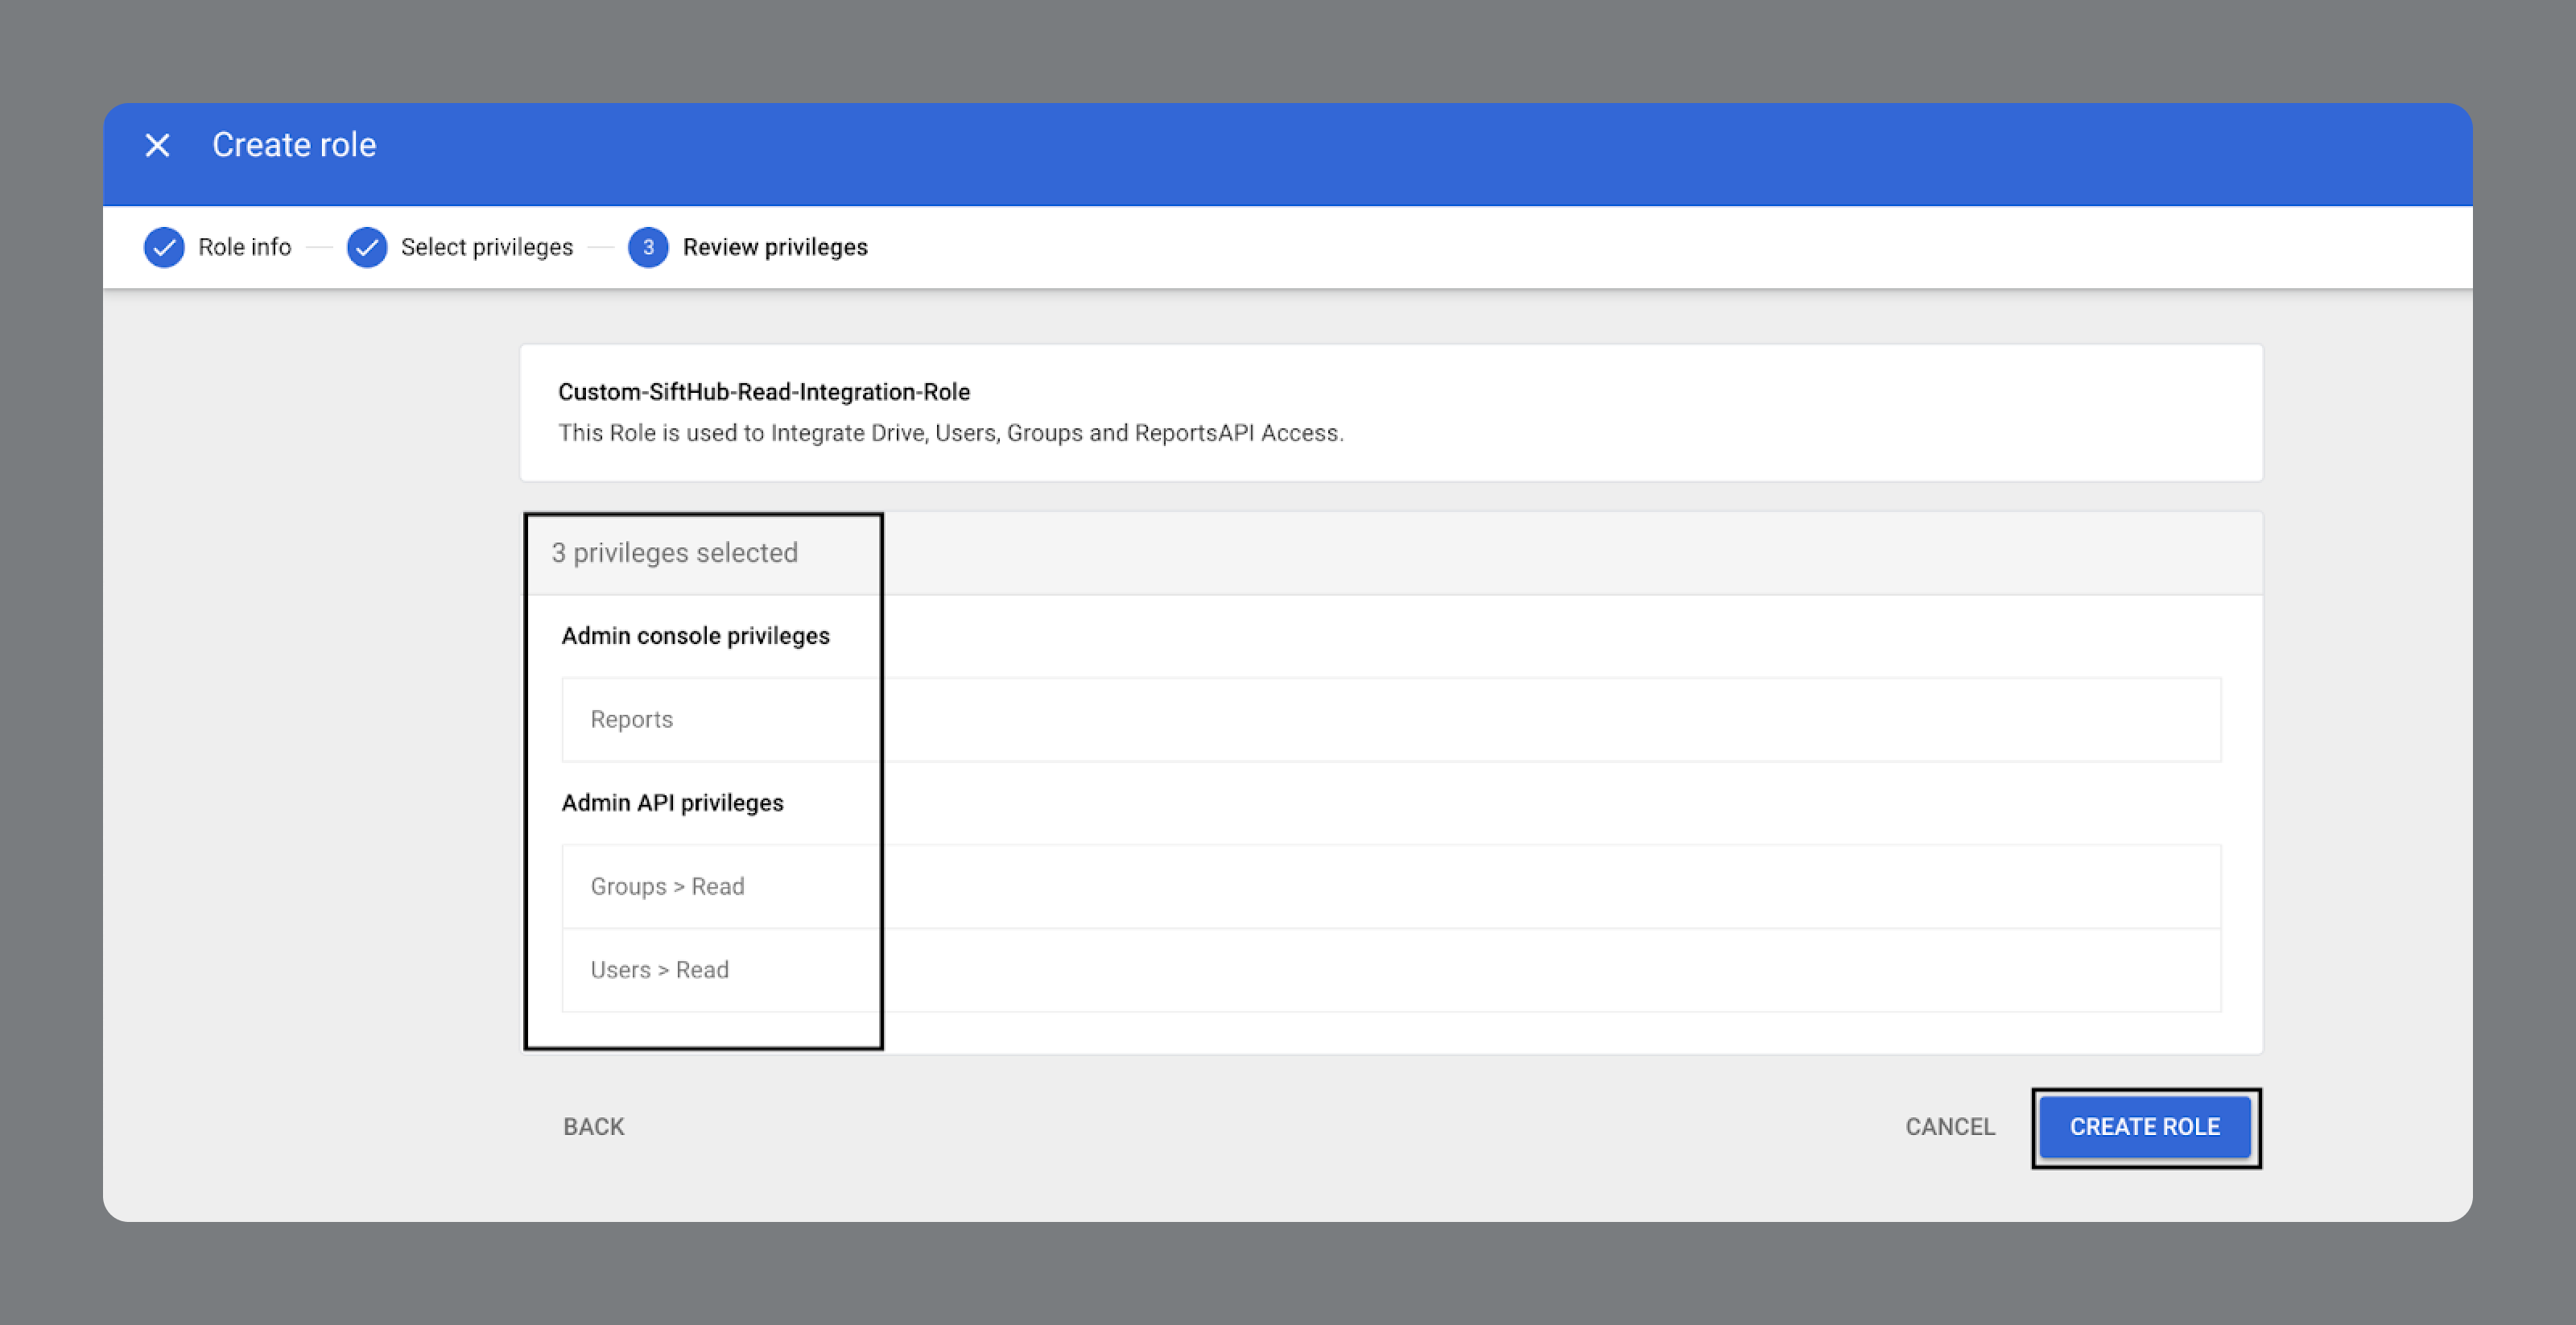Click the Create role dialog title
The width and height of the screenshot is (2576, 1325).
point(294,146)
